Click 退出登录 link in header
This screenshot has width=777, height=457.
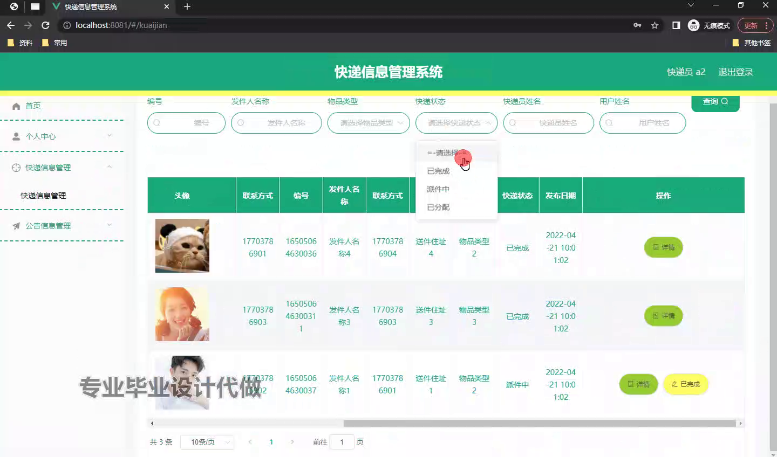735,72
